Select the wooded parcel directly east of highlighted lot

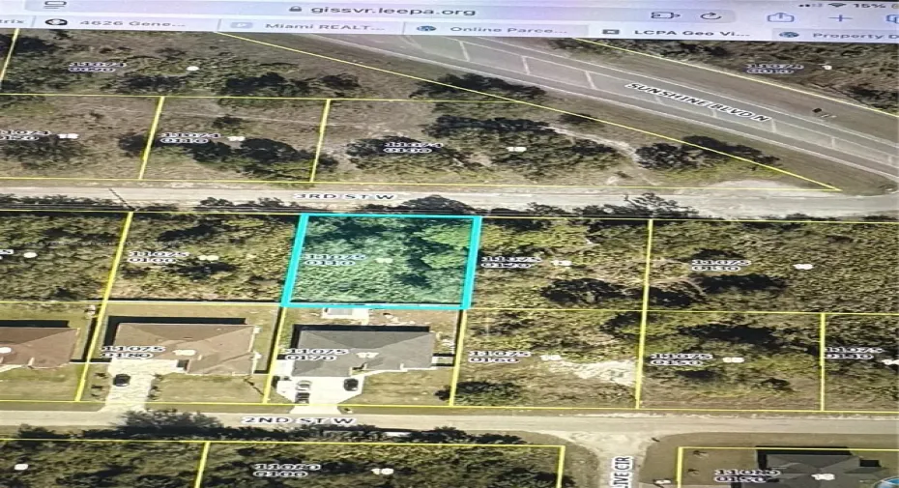point(559,263)
